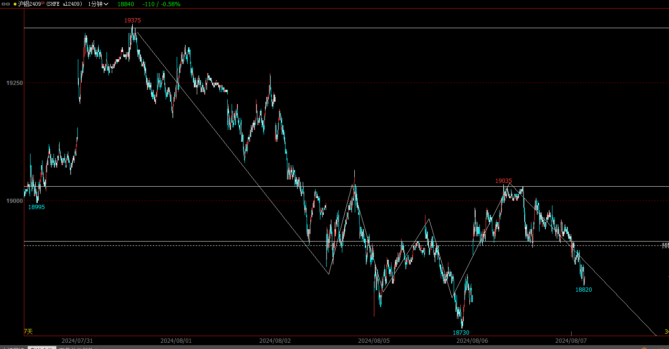Click the 沪铝2409 contract name

29,4
